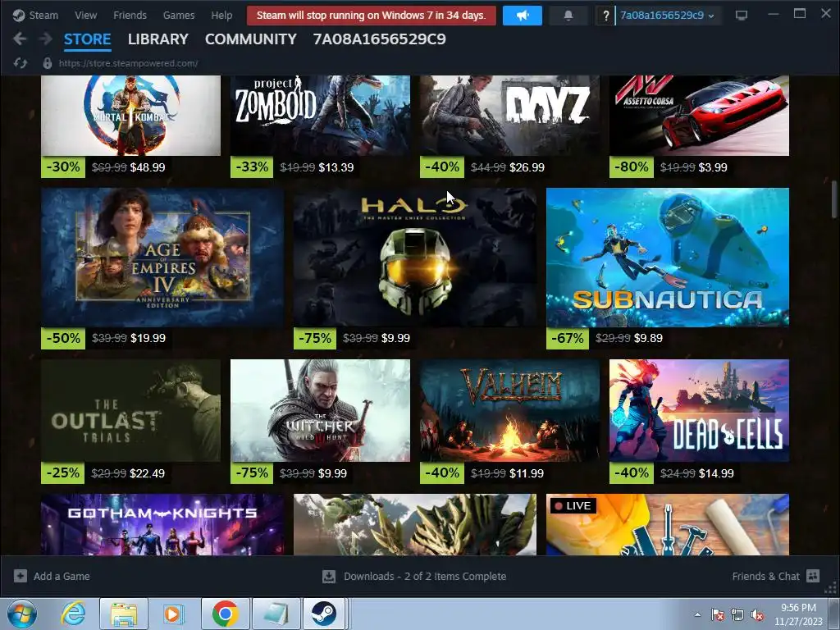The width and height of the screenshot is (840, 630).
Task: Click the $48.99 Mortal Kombat price
Action: point(148,167)
